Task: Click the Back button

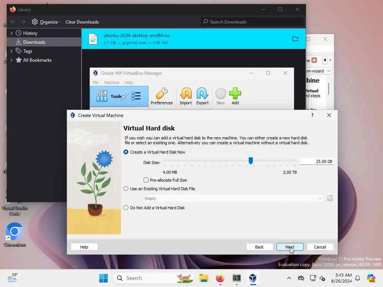Action: [x=260, y=247]
